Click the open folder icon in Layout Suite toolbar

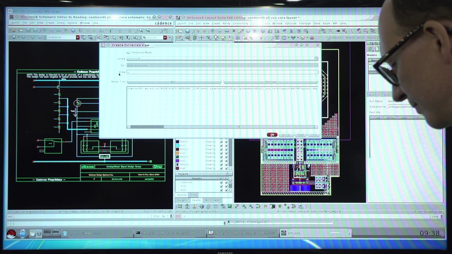(x=180, y=31)
